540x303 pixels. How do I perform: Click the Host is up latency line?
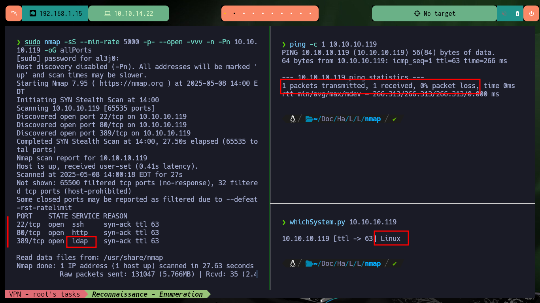coord(108,166)
